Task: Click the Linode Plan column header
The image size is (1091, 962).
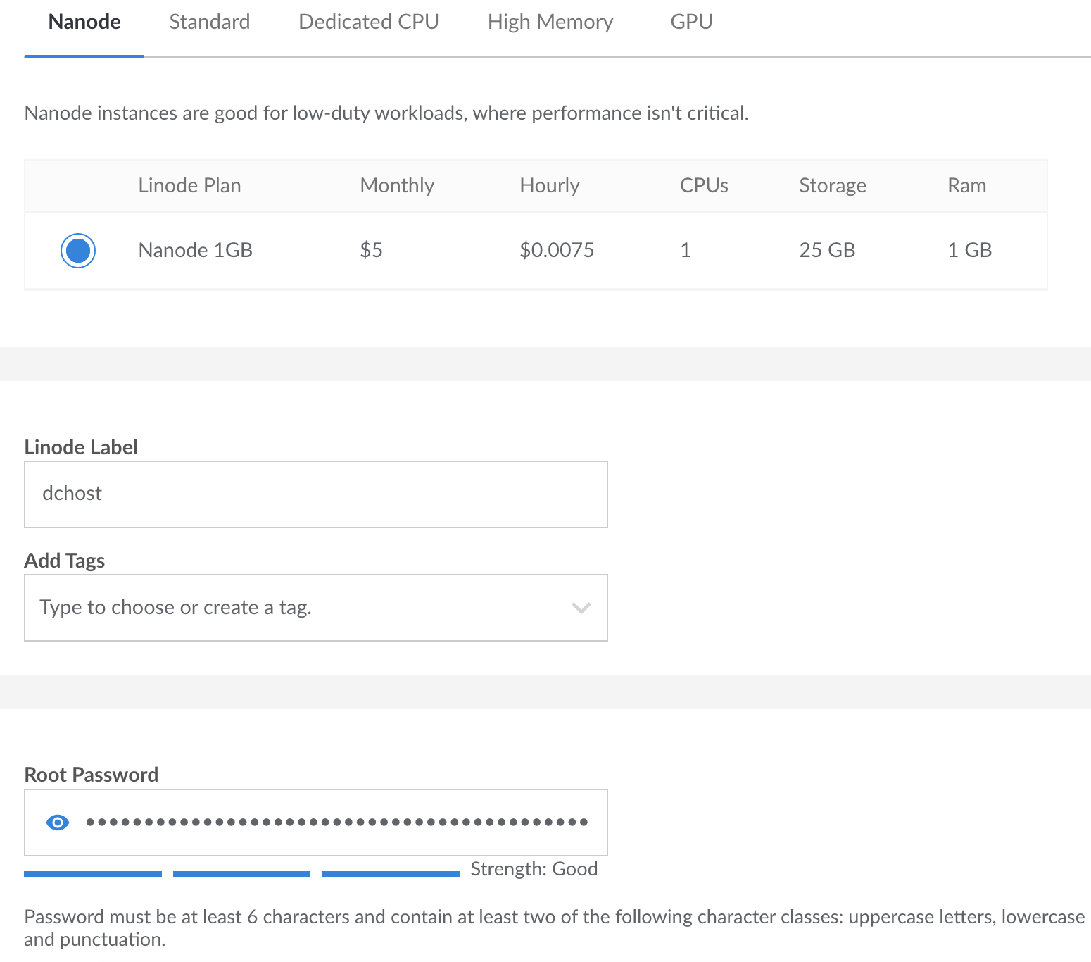Action: pyautogui.click(x=189, y=186)
